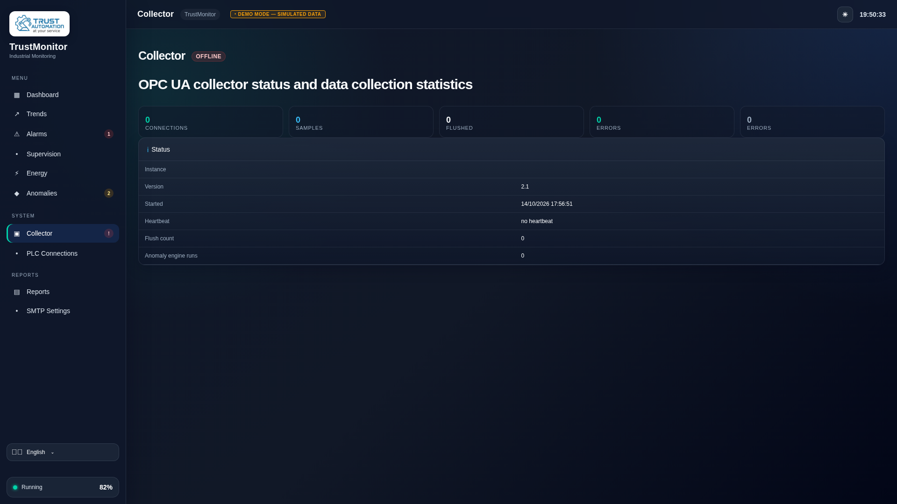Image resolution: width=897 pixels, height=504 pixels.
Task: Click the Status panel header
Action: (512, 149)
